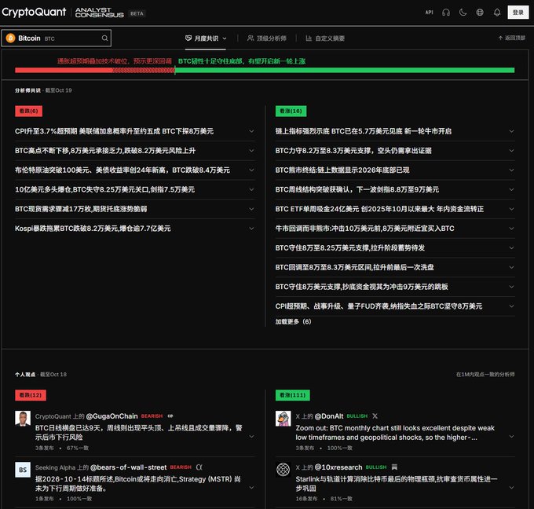Open the language globe icon

[x=480, y=13]
